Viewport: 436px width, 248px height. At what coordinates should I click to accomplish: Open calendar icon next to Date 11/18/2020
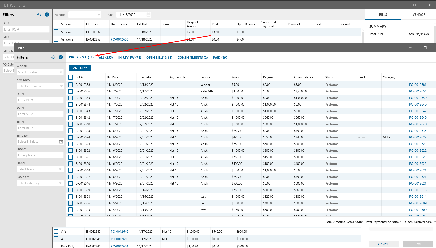pos(148,15)
